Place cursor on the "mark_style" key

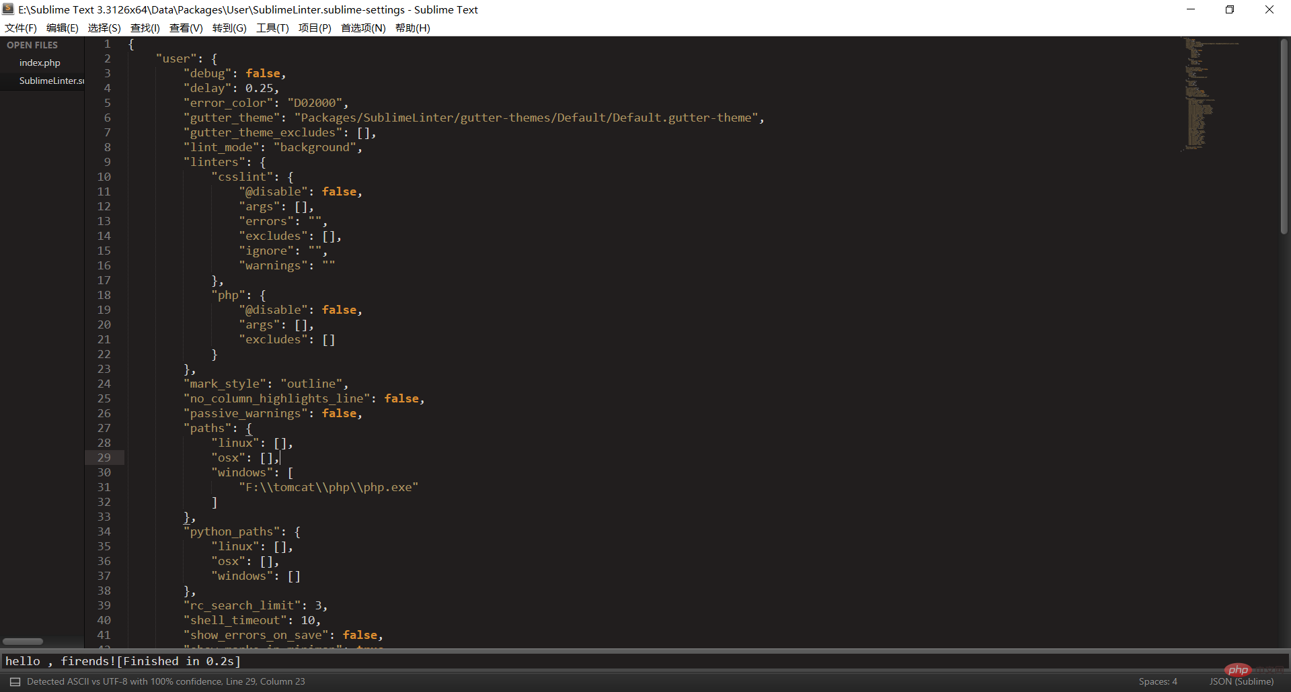[x=225, y=384]
